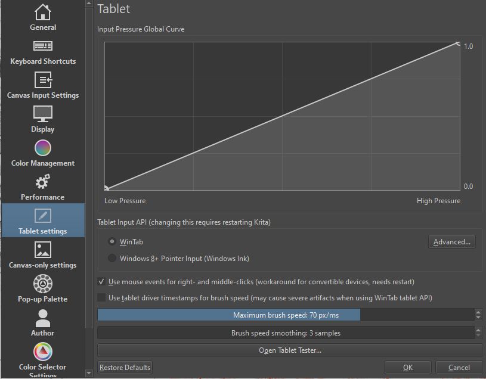Select the Performance gears icon

point(42,182)
